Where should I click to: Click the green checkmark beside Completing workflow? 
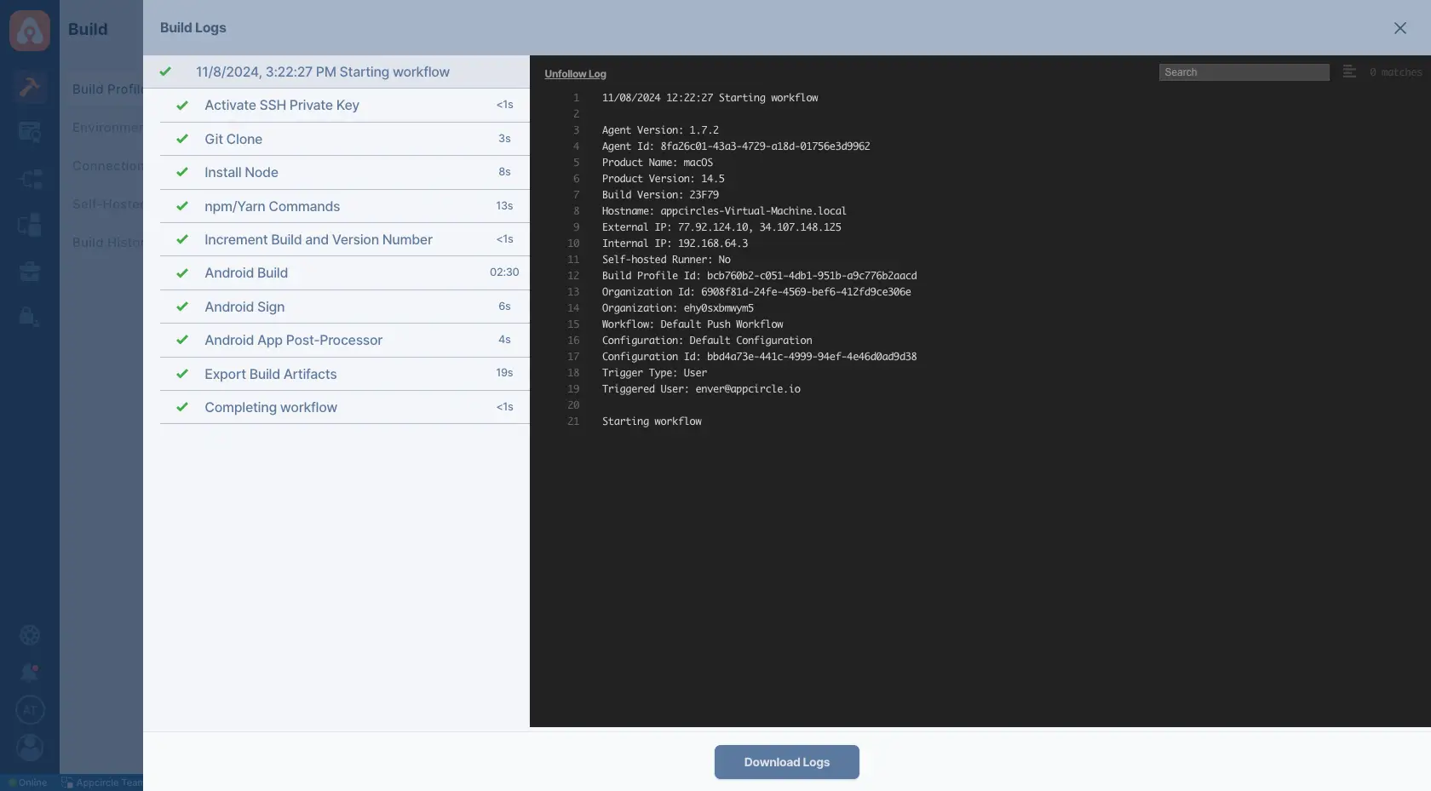[182, 407]
